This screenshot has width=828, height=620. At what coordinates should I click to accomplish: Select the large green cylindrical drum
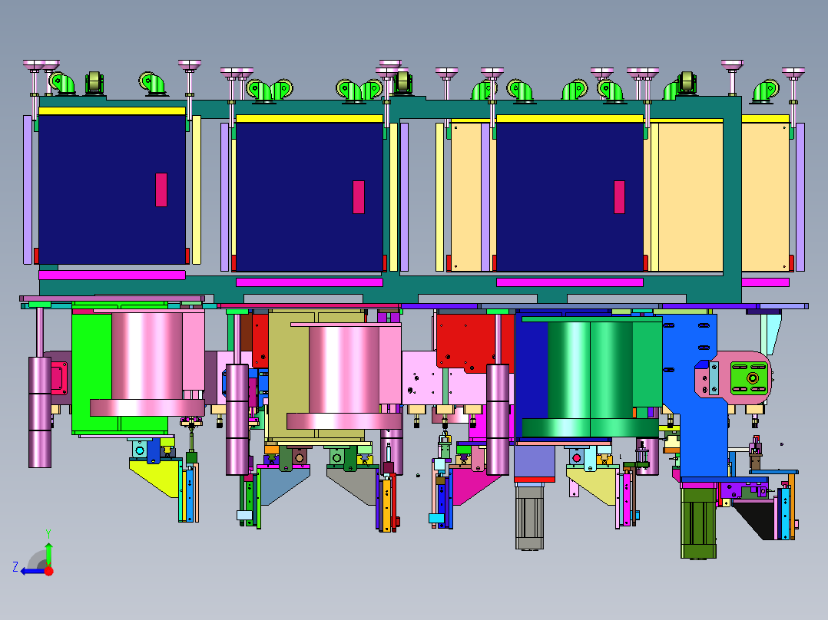pos(590,378)
